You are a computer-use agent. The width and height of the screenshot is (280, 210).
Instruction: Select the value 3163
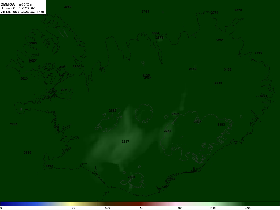coord(228,69)
